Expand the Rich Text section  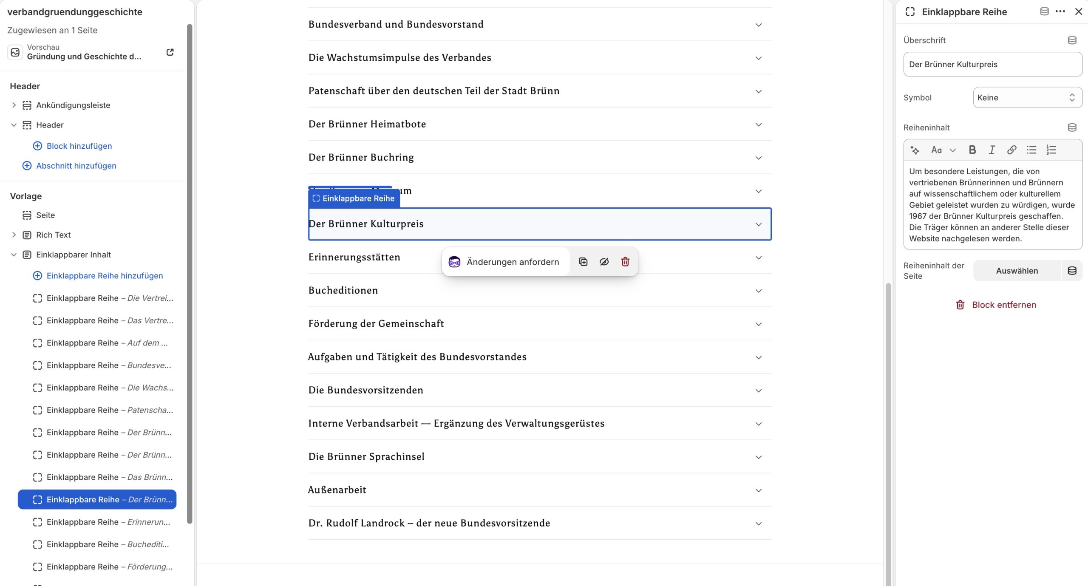[14, 235]
